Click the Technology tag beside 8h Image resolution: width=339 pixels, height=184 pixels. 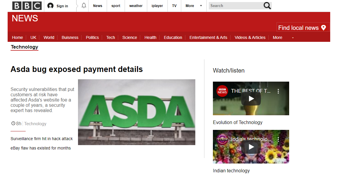coord(35,124)
